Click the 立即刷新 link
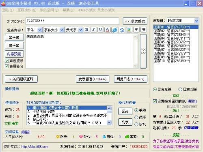Image resolution: width=203 pixels, height=152 pixels. point(191,128)
